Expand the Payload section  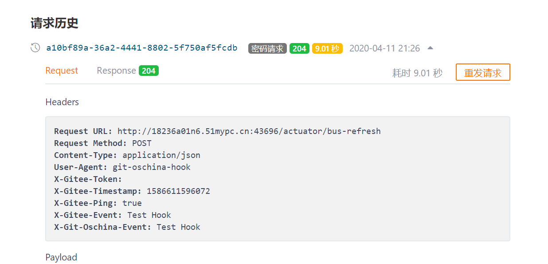pyautogui.click(x=61, y=257)
